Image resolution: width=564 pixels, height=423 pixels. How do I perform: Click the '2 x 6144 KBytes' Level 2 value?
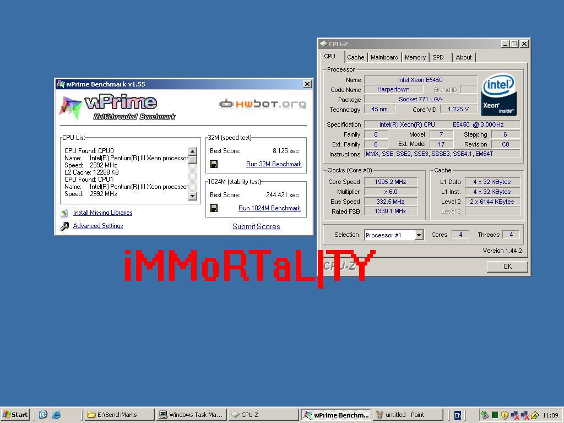[492, 202]
